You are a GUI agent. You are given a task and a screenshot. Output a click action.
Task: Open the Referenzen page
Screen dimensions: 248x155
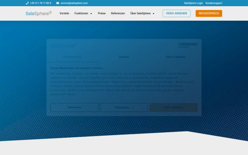118,14
